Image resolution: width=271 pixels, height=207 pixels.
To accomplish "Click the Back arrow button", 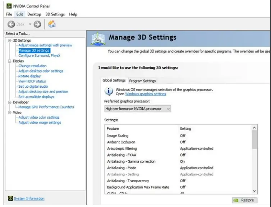I will (12, 24).
